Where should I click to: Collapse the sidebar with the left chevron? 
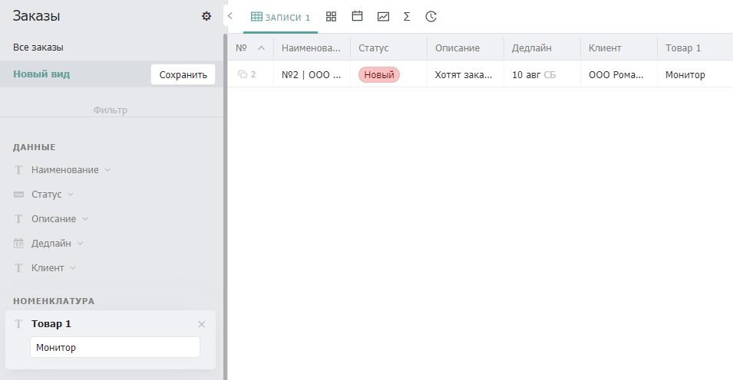click(x=230, y=16)
